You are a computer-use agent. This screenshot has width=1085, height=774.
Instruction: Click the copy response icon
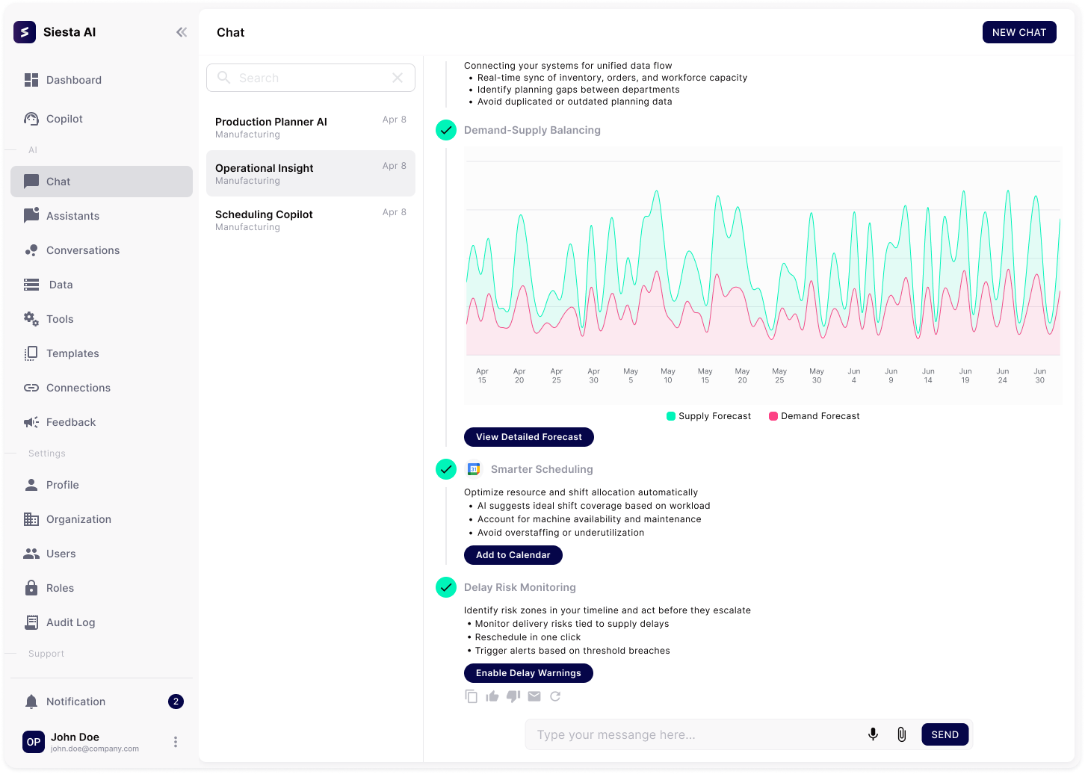(471, 696)
